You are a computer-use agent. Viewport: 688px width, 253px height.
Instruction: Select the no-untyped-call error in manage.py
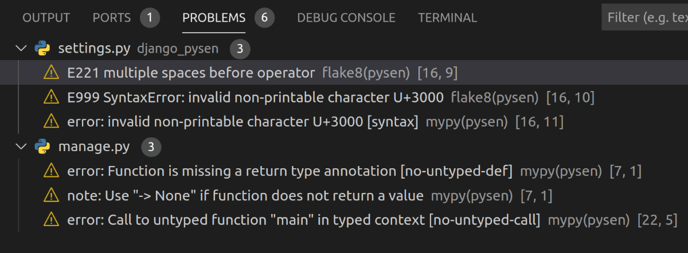click(344, 220)
